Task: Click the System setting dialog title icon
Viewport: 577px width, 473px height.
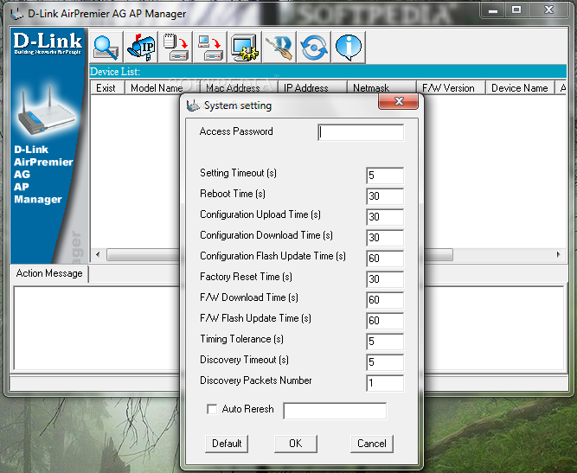Action: (193, 105)
